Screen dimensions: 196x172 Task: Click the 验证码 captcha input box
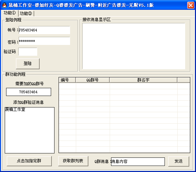28,52
